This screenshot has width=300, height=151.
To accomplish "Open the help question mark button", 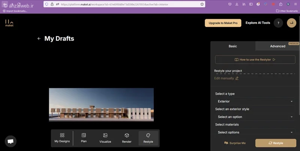I will point(278,23).
